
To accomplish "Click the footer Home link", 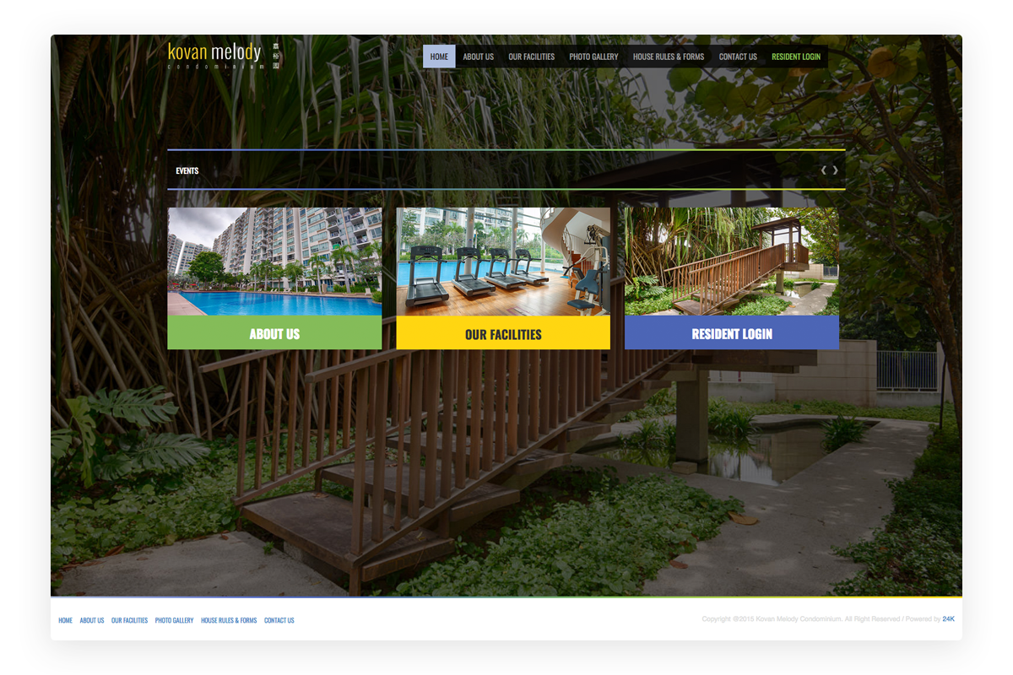I will click(x=65, y=620).
